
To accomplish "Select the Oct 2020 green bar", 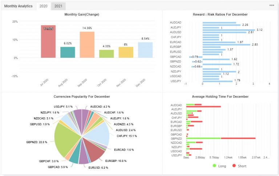I will [106, 54].
